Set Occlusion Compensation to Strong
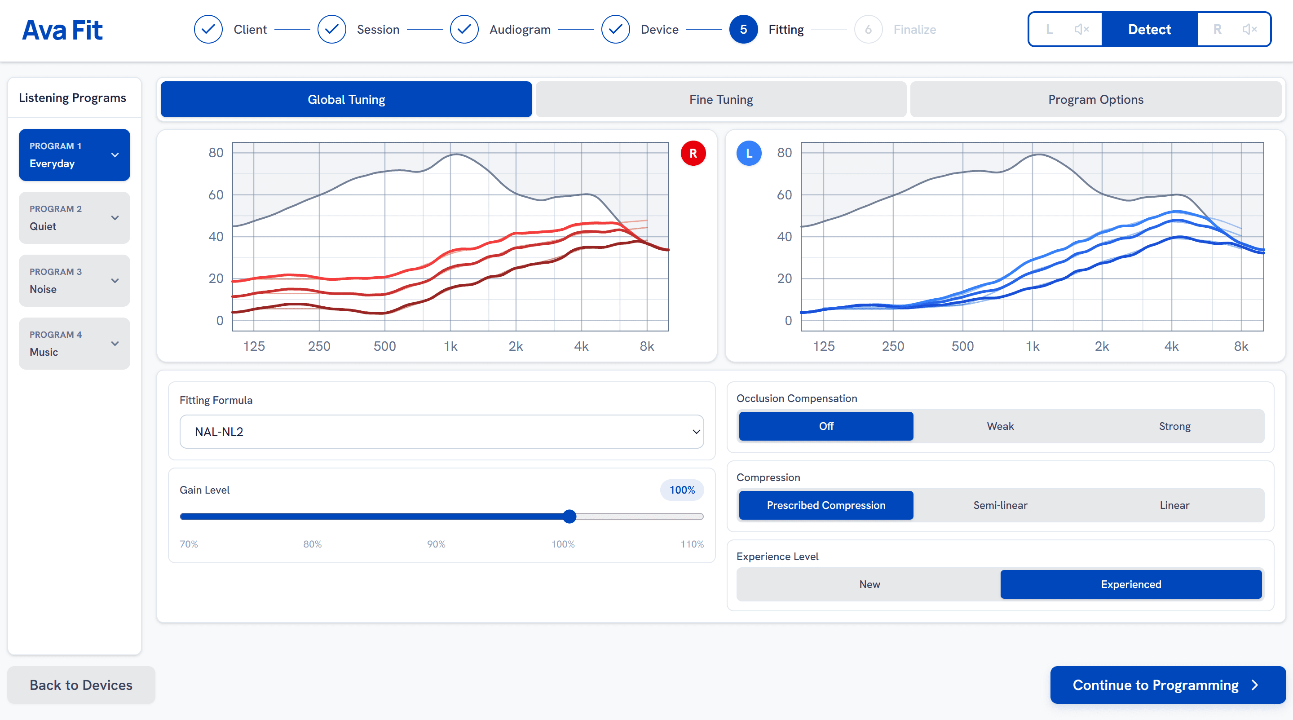This screenshot has width=1293, height=720. click(1174, 426)
